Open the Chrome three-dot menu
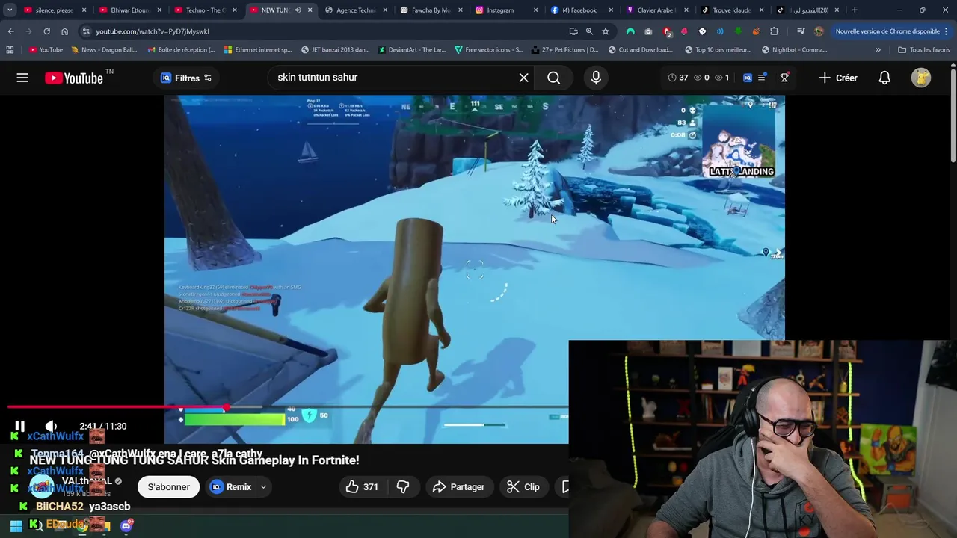This screenshot has height=538, width=957. (x=947, y=31)
